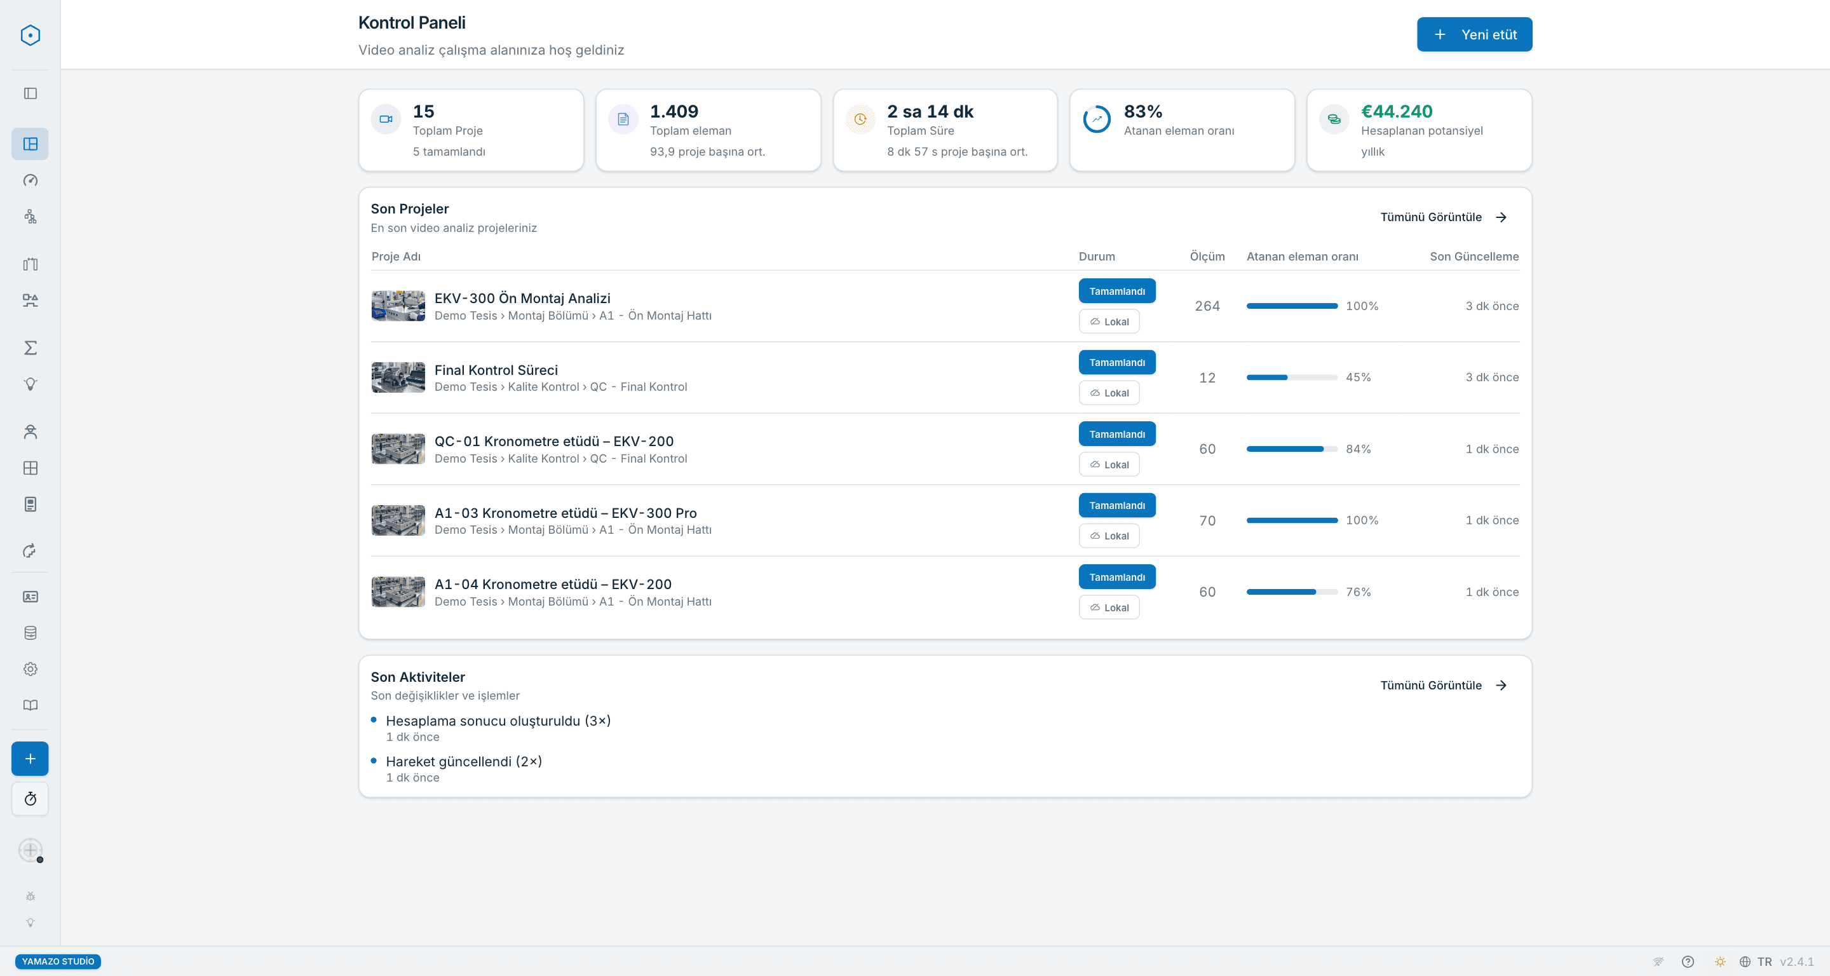Click the bug report icon
Image resolution: width=1830 pixels, height=976 pixels.
(30, 896)
